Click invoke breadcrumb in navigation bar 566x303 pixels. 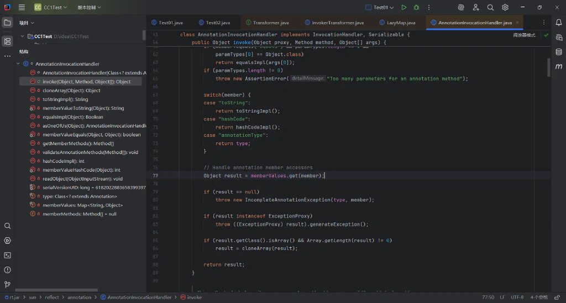point(191,297)
